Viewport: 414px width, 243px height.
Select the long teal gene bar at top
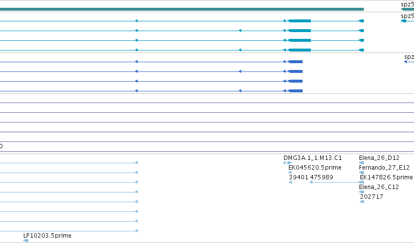[x=182, y=9]
